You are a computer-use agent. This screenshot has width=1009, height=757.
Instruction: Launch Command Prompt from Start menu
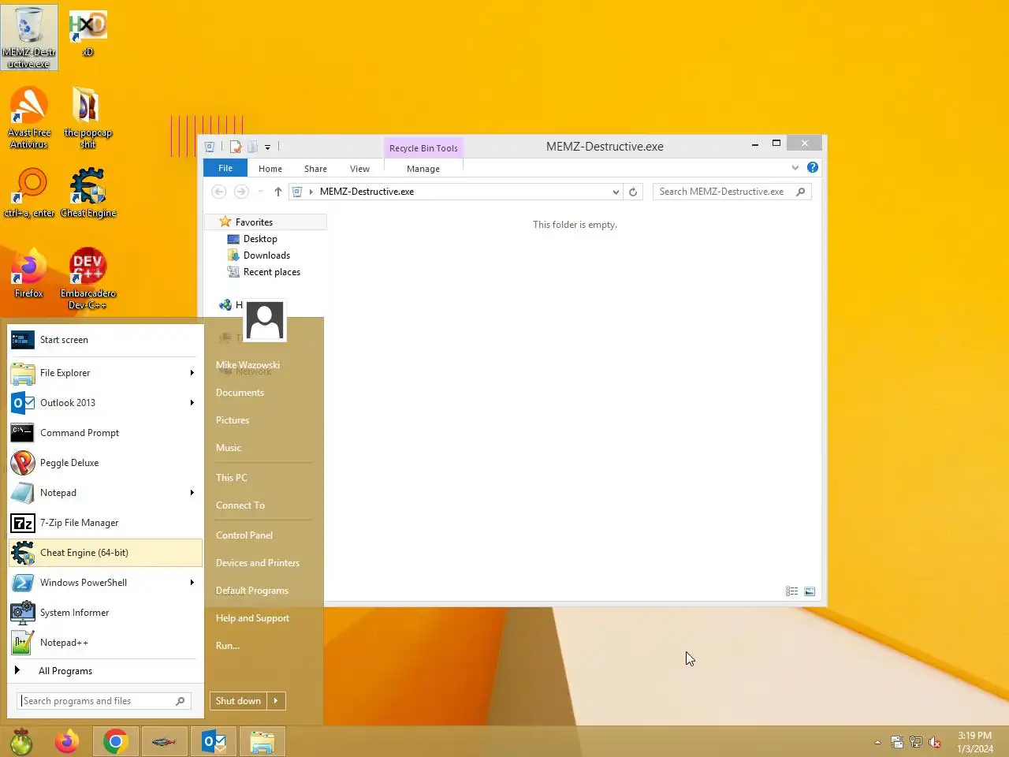(106, 433)
